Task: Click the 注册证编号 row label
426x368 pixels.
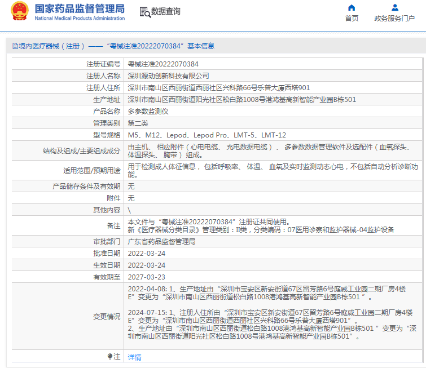Action: pyautogui.click(x=103, y=64)
